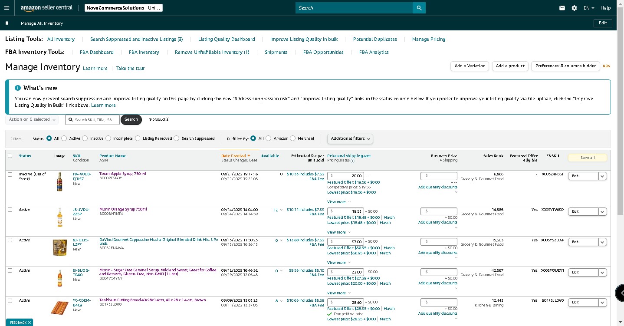This screenshot has width=624, height=326.
Task: Tick the select-all checkbox in table header
Action: click(10, 156)
